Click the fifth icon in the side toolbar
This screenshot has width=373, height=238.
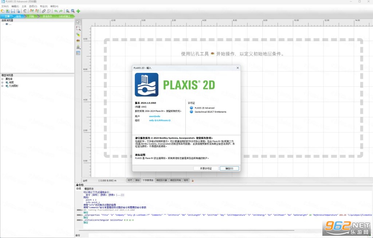click(x=78, y=47)
